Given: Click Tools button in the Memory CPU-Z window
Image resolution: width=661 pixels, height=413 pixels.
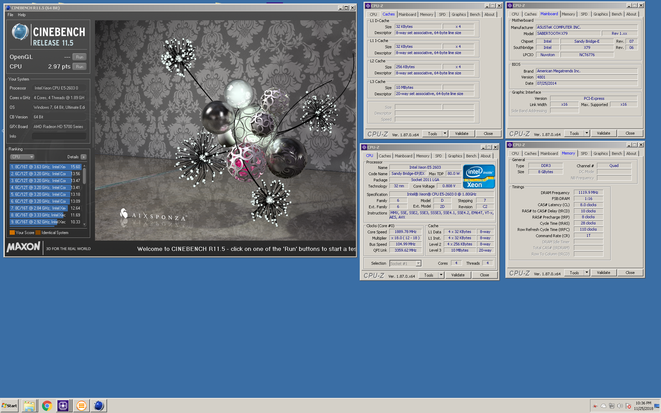Looking at the screenshot, I should (574, 273).
